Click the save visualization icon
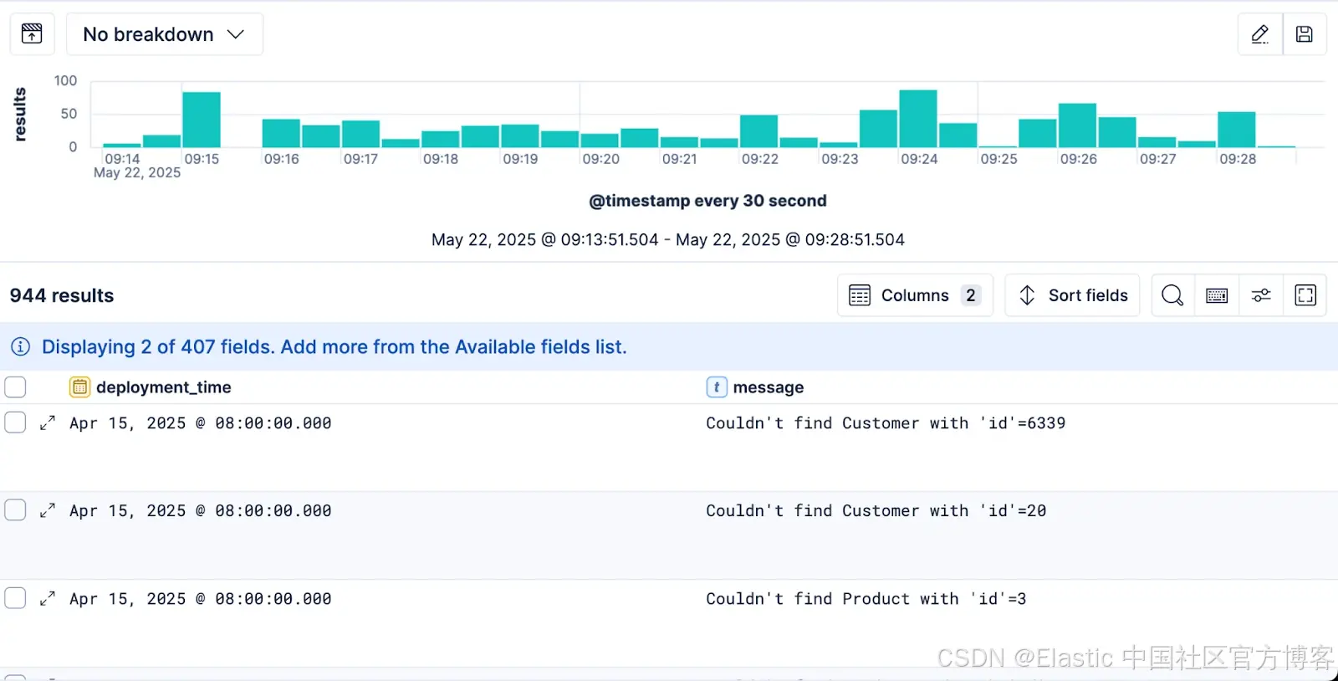 pyautogui.click(x=1304, y=34)
